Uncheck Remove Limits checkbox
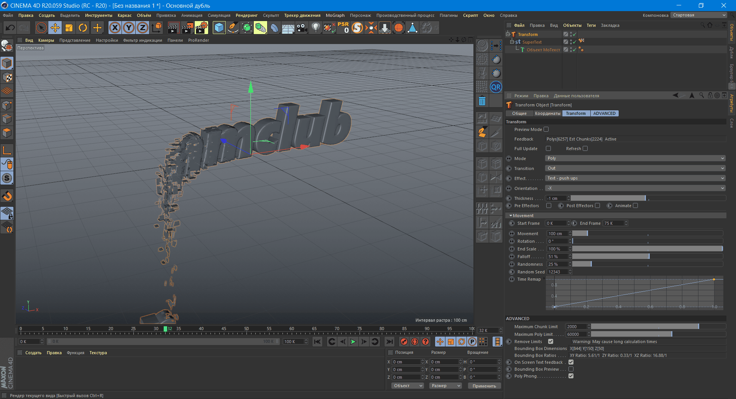 551,342
